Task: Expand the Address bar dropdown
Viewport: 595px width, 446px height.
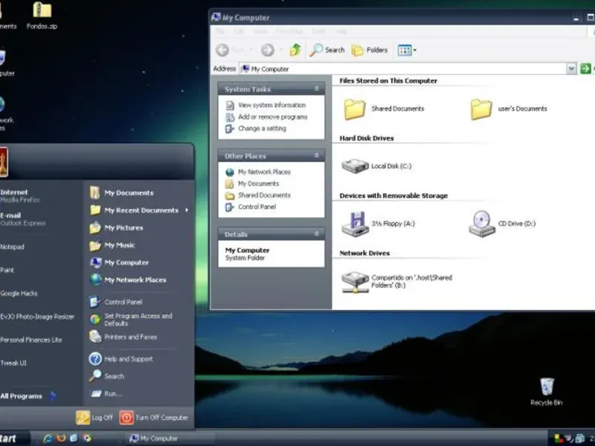Action: (571, 68)
